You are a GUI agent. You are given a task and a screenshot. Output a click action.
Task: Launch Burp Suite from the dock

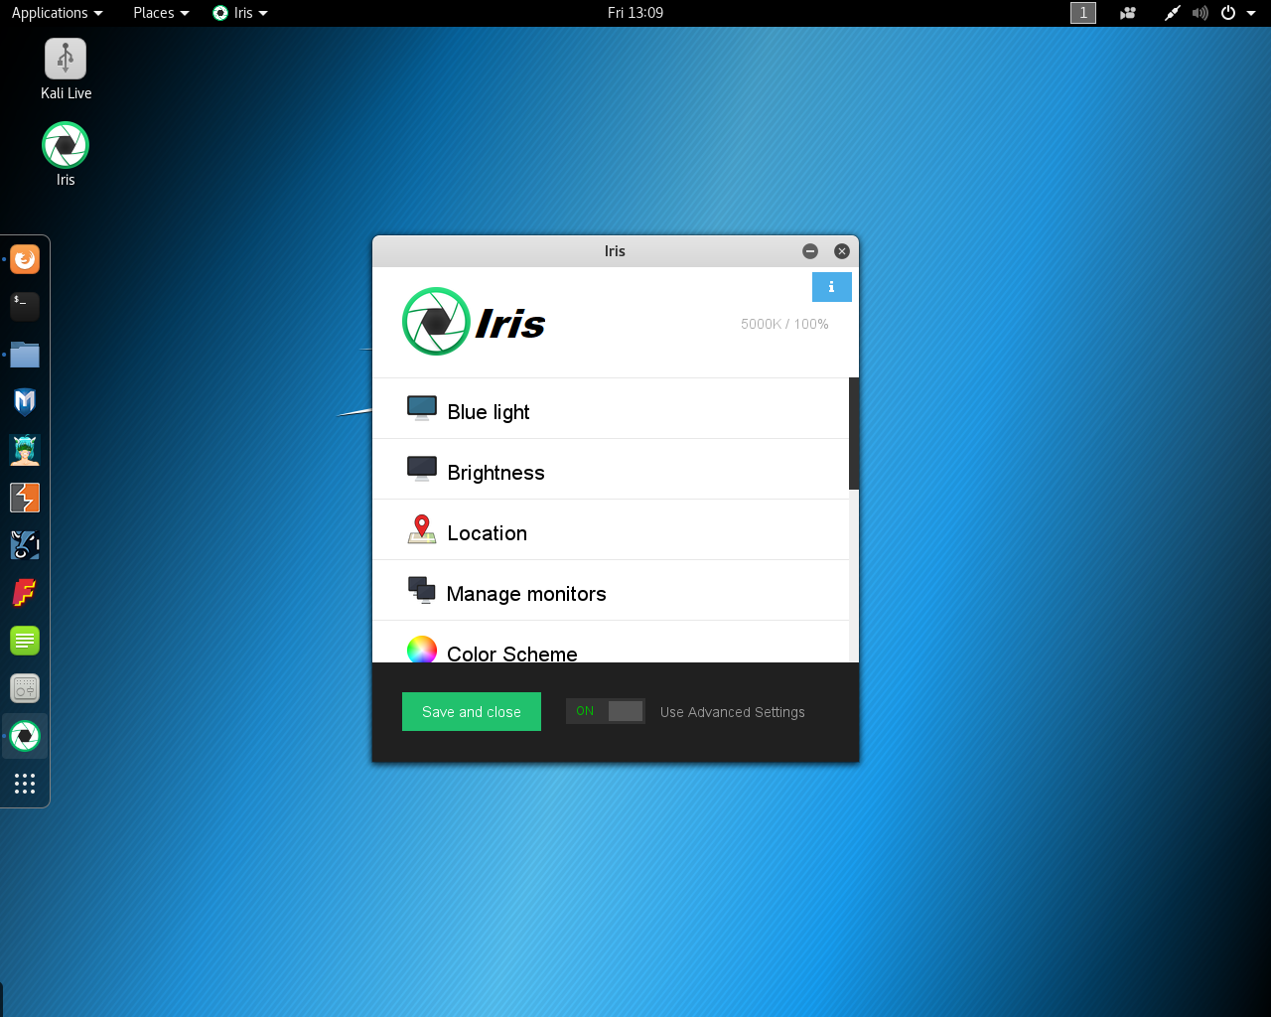pyautogui.click(x=25, y=498)
